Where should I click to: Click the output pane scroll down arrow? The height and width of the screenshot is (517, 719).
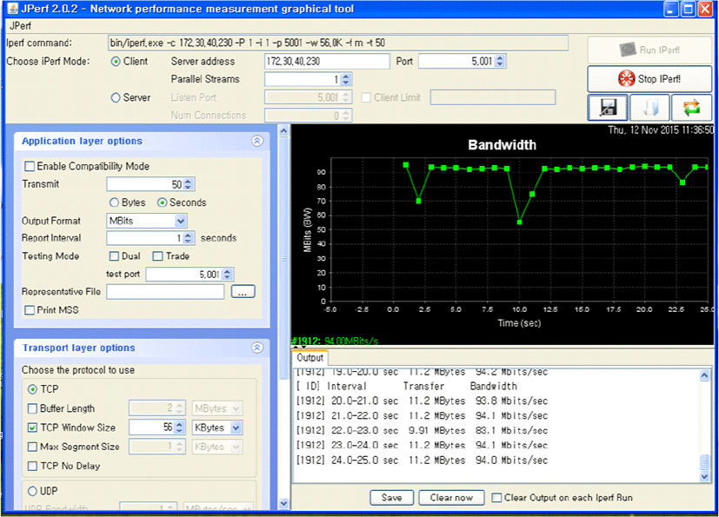(x=705, y=477)
